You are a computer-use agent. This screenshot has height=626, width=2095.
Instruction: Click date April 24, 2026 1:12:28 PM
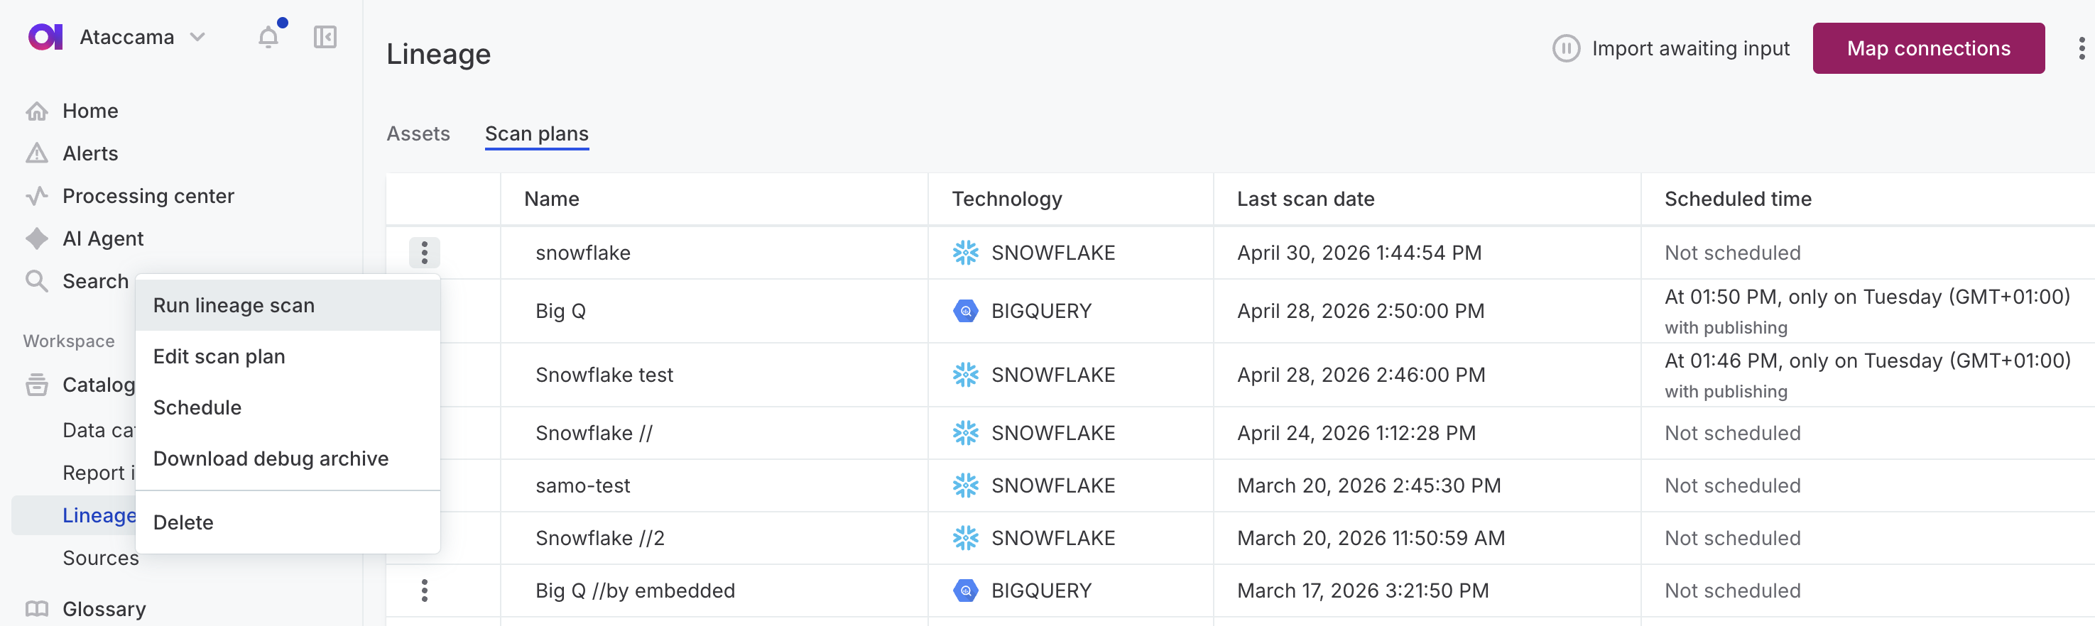(1356, 432)
